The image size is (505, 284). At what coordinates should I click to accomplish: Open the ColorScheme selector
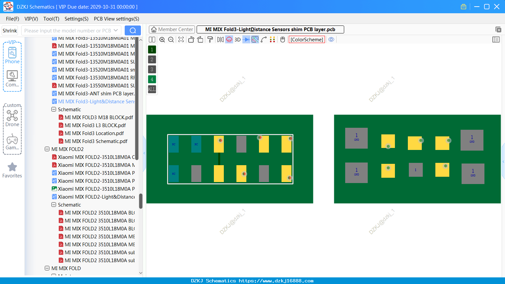pyautogui.click(x=307, y=39)
